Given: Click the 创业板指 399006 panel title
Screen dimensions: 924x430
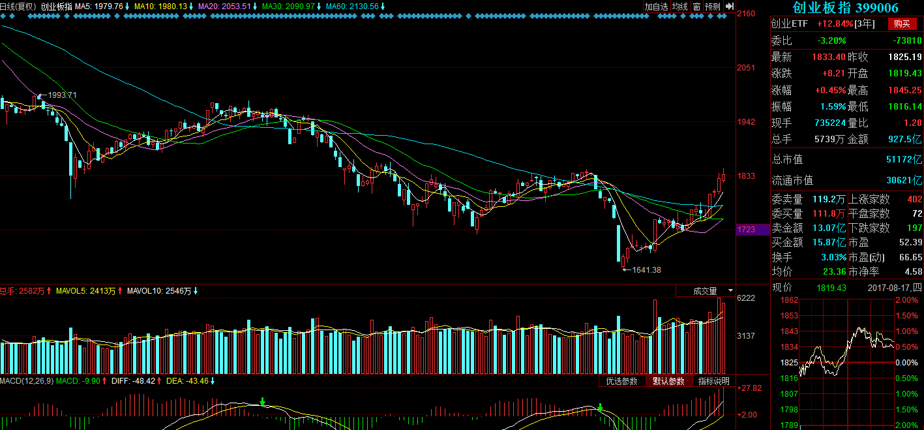Looking at the screenshot, I should click(845, 8).
